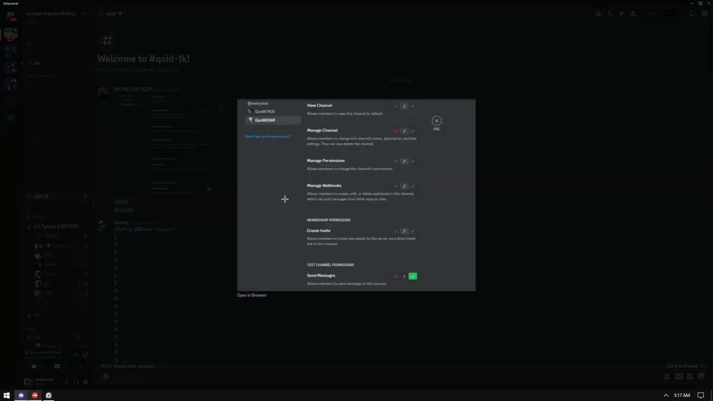Click the active green Send Messages check
Screen dimensions: 713x401
click(413, 276)
